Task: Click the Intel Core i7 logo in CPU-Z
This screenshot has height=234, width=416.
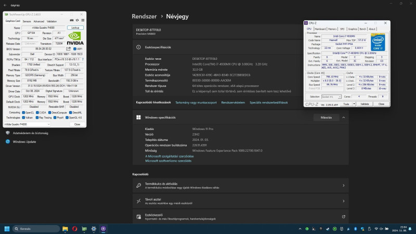Action: (378, 42)
